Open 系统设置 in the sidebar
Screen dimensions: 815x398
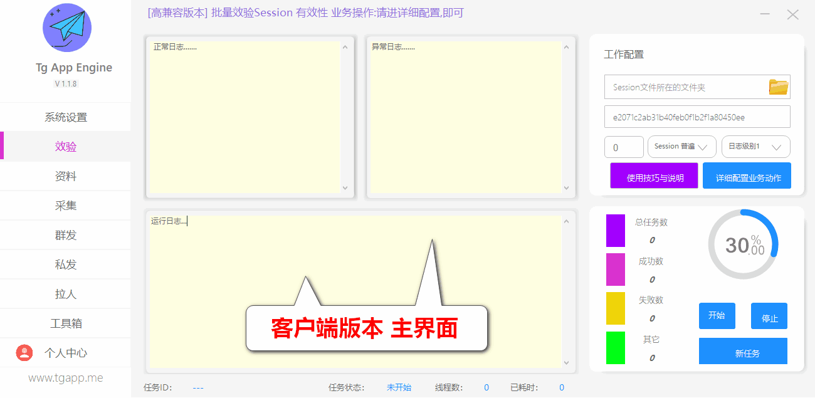pyautogui.click(x=66, y=117)
